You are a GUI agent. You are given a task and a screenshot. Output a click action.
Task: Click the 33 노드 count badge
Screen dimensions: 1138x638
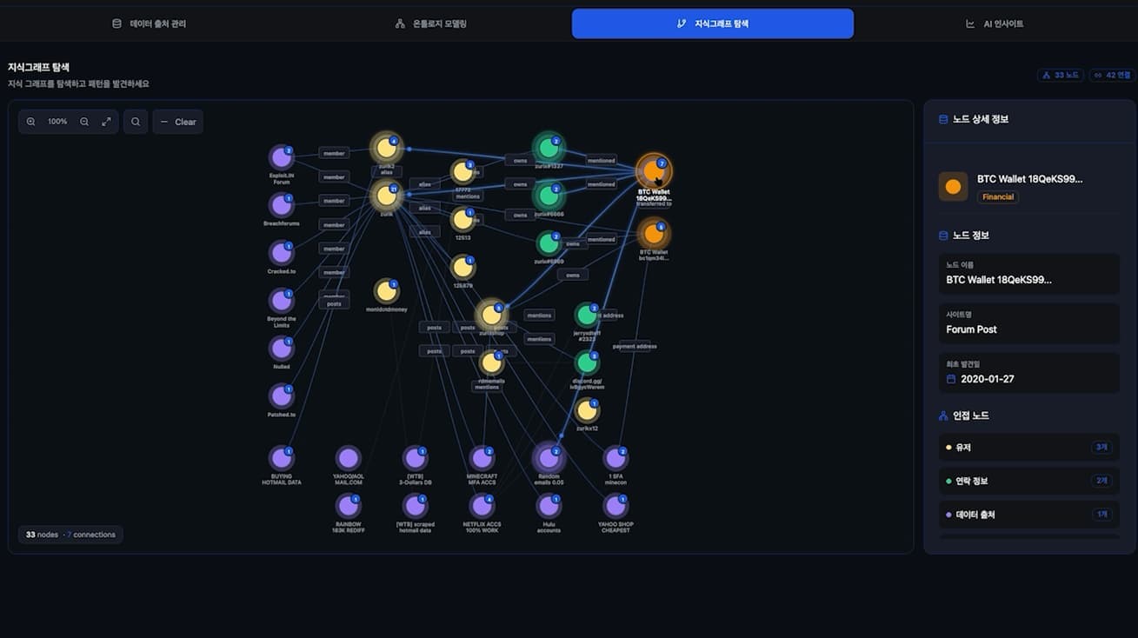pyautogui.click(x=1061, y=76)
